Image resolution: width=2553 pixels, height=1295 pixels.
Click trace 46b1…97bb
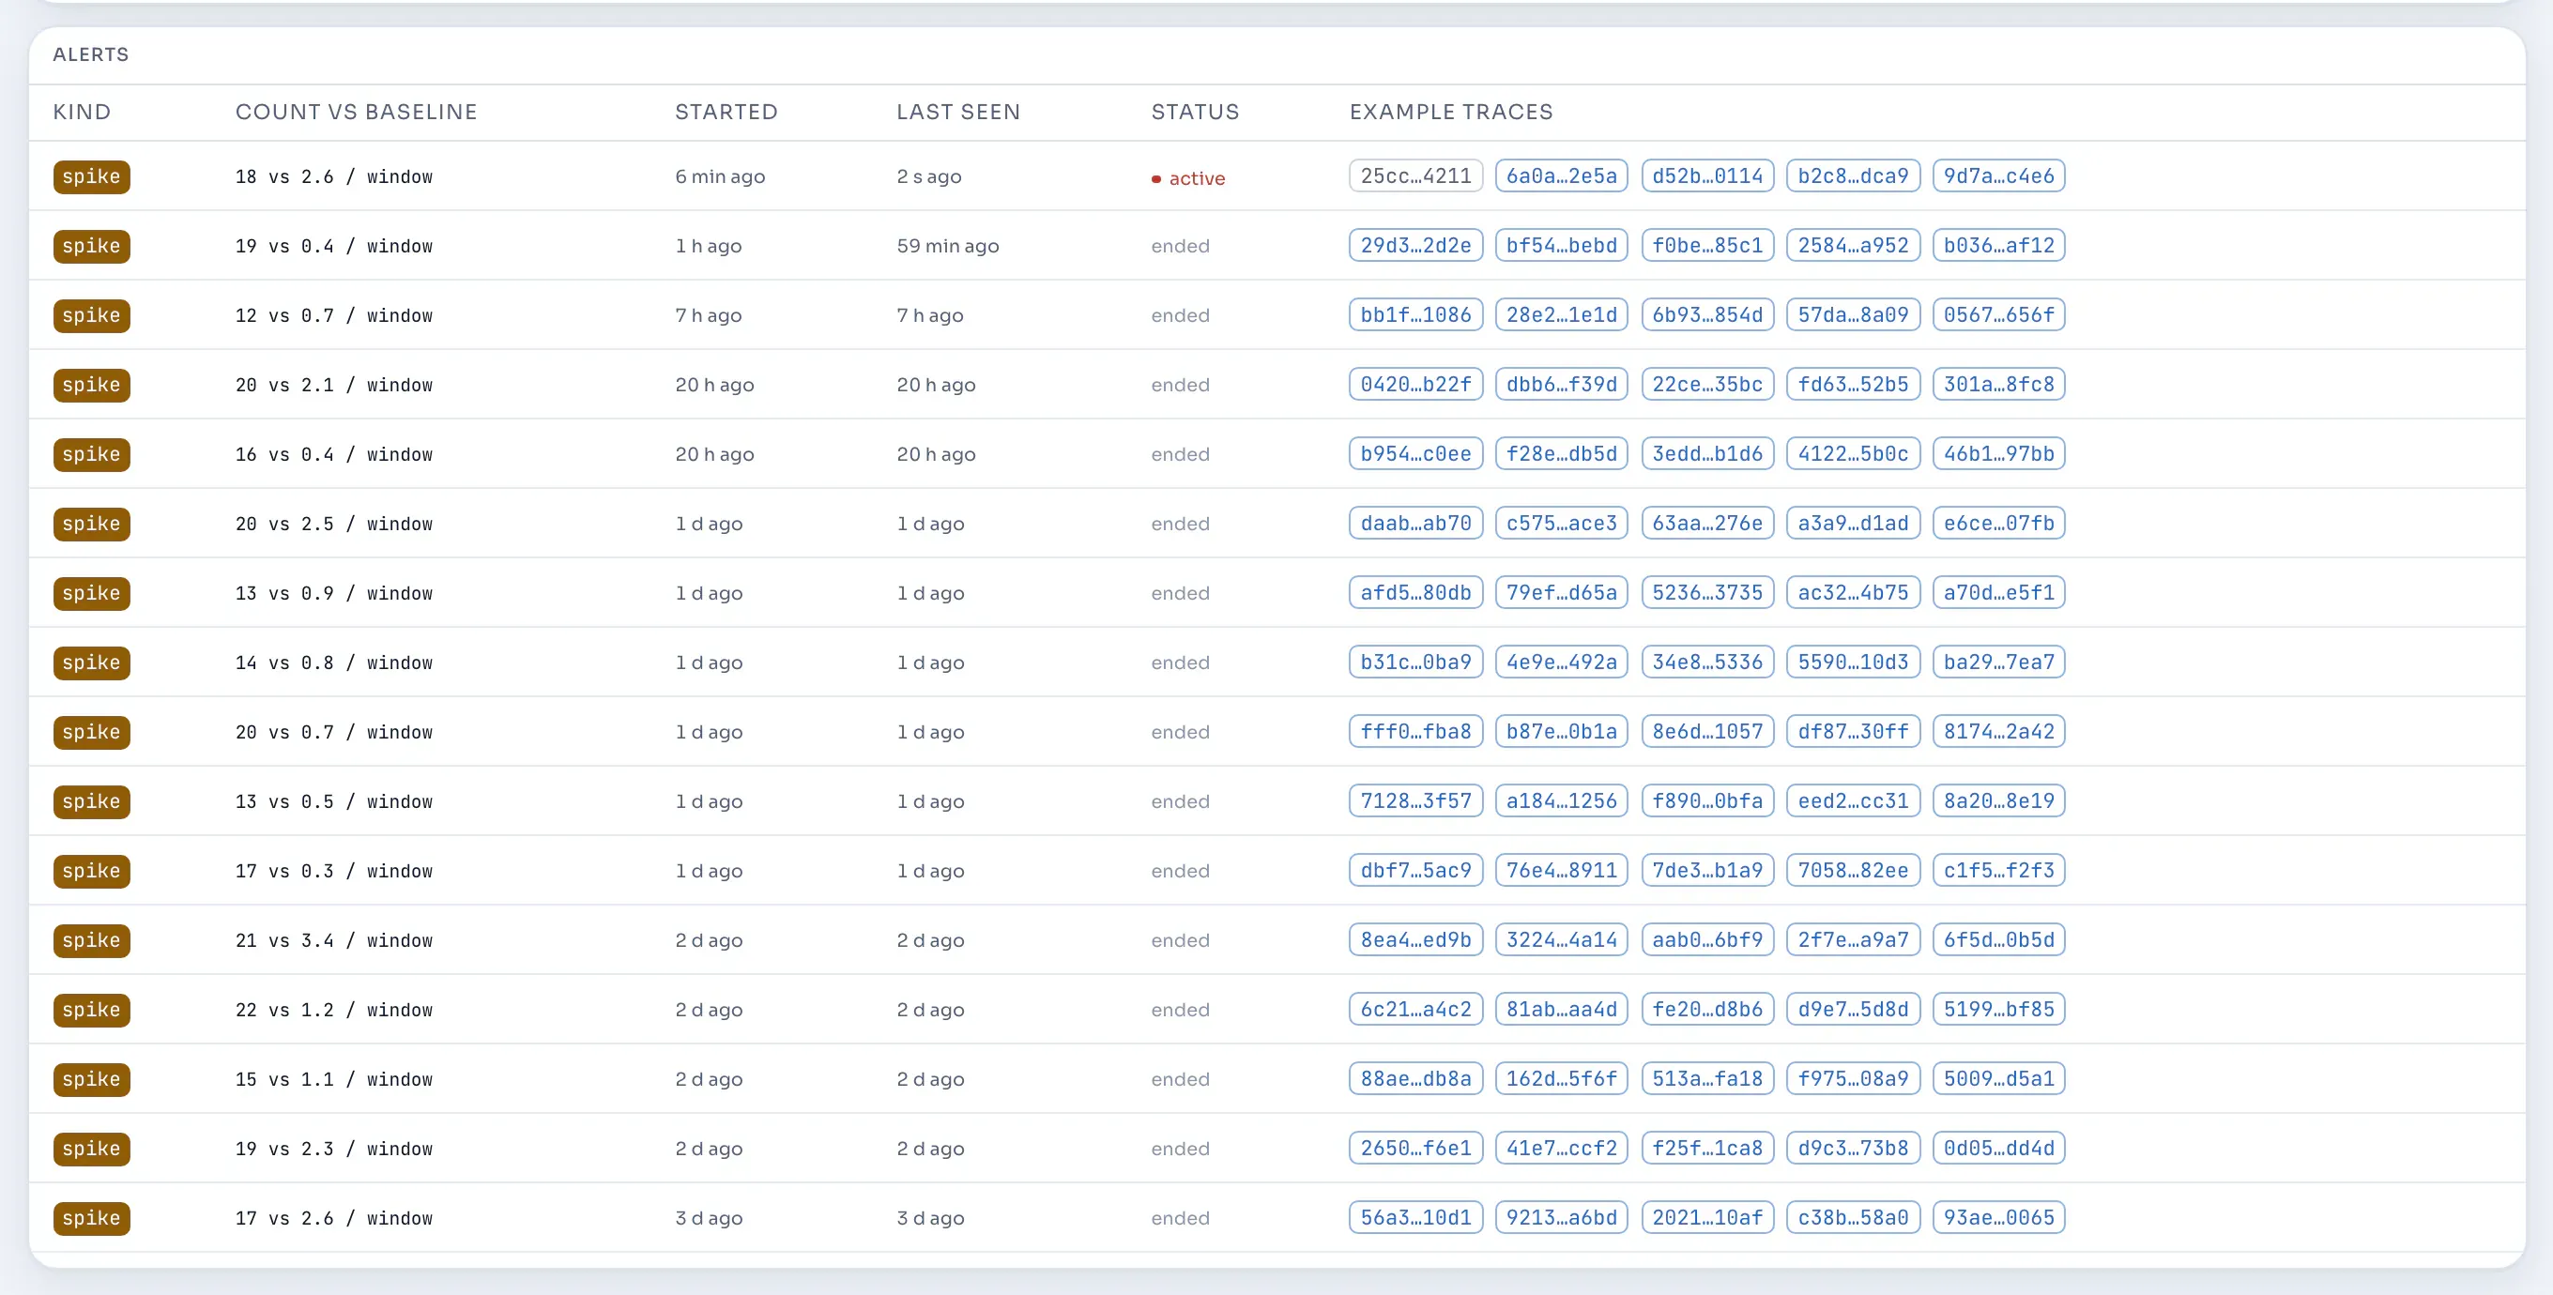pos(1998,454)
